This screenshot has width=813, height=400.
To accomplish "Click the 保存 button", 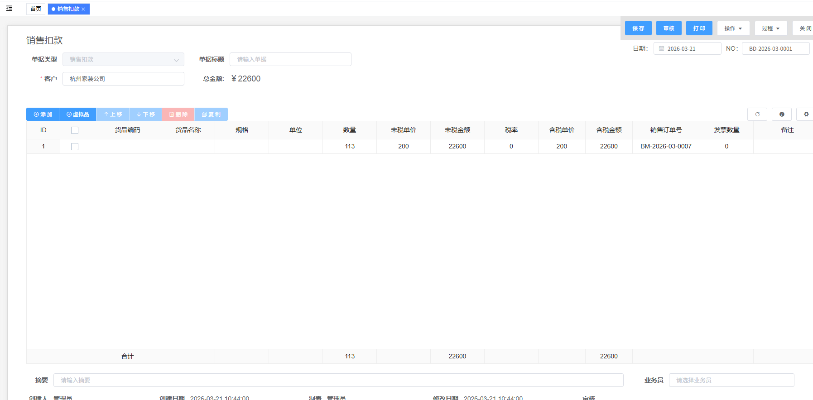I will [638, 29].
